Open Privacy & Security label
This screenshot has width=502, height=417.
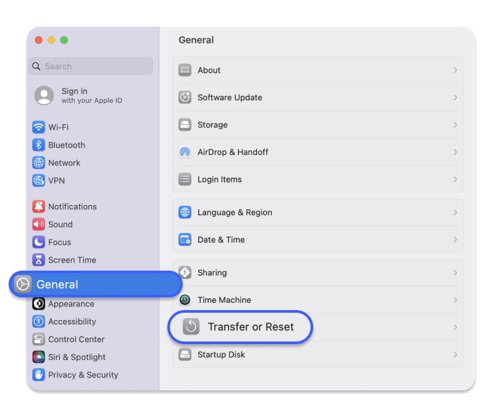tap(83, 374)
